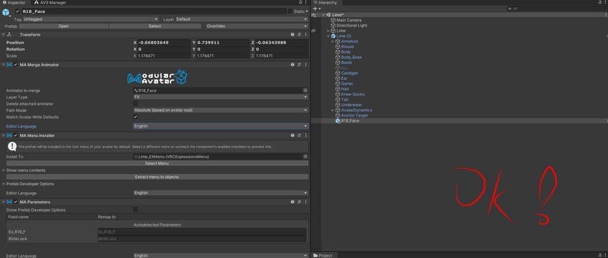Image resolution: width=608 pixels, height=258 pixels.
Task: Open the Path Mode dropdown
Action: [x=221, y=110]
